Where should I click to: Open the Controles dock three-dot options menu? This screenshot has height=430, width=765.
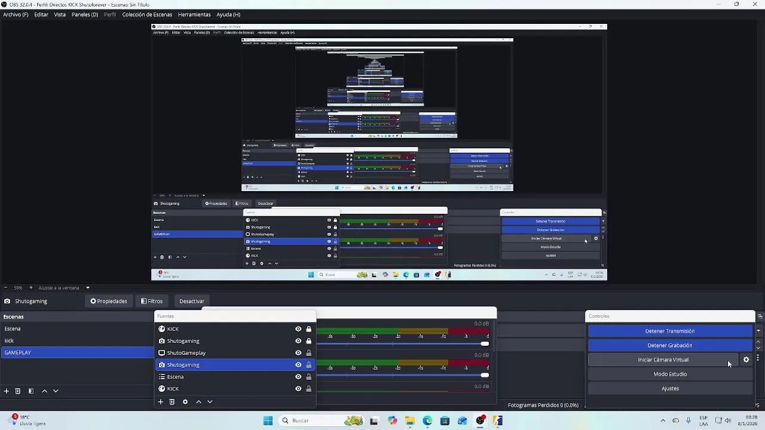(x=758, y=358)
